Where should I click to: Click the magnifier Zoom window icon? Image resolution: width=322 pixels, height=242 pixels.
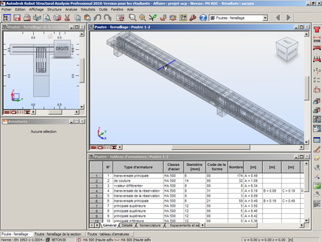click(x=132, y=18)
